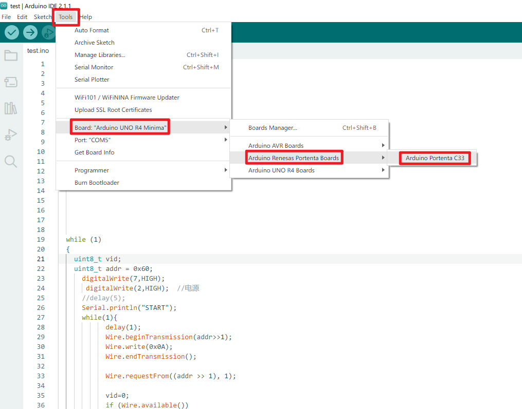Launch Serial Plotter from Tools menu
This screenshot has width=522, height=409.
click(143, 80)
